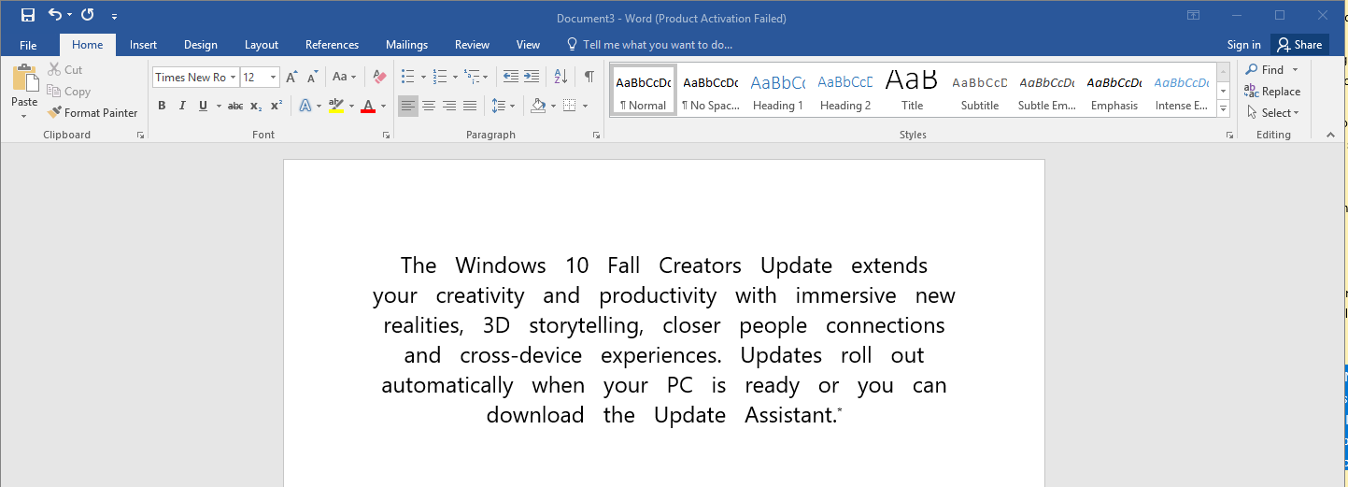The image size is (1348, 487).
Task: Collapse the ribbon with arrow
Action: [x=1331, y=136]
